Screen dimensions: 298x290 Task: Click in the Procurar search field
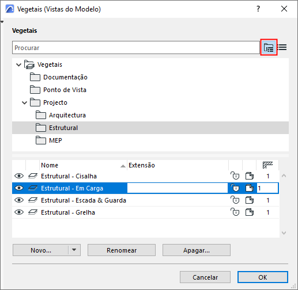(x=136, y=48)
